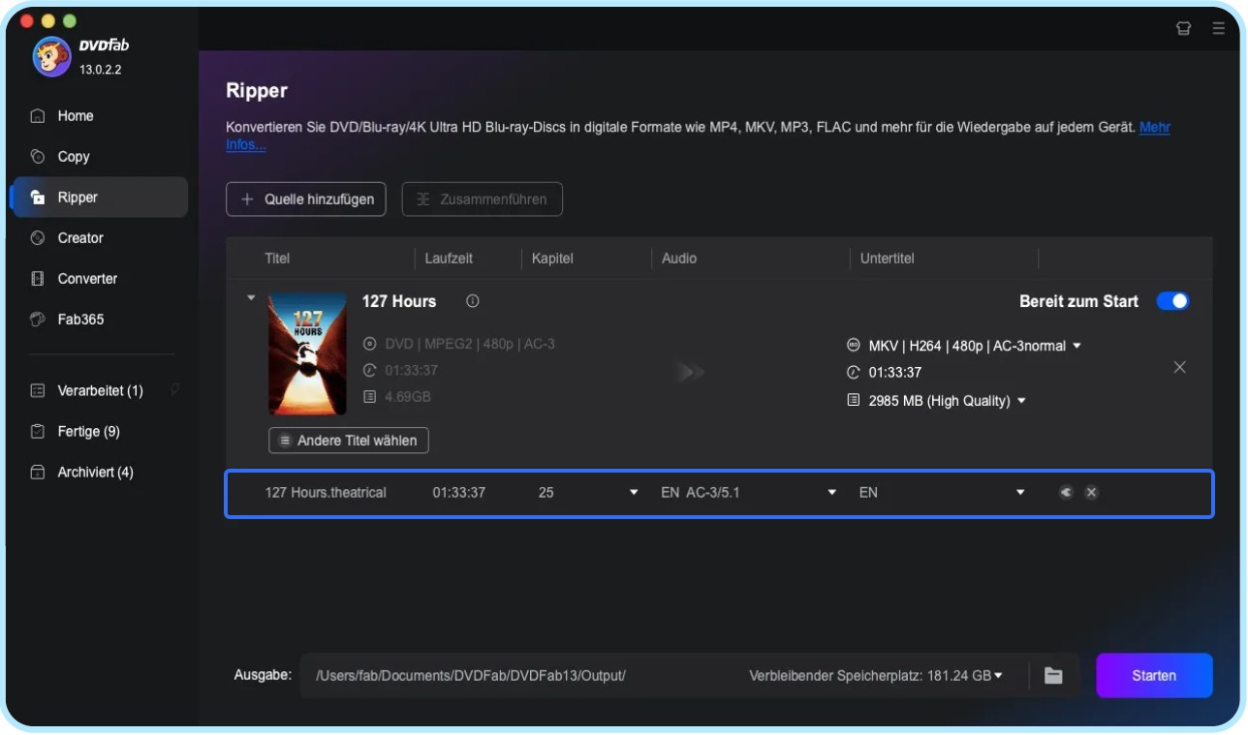Click the round x icon in the theatrical row
This screenshot has width=1248, height=735.
[x=1091, y=493]
